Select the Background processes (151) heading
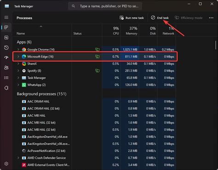 pyautogui.click(x=41, y=94)
